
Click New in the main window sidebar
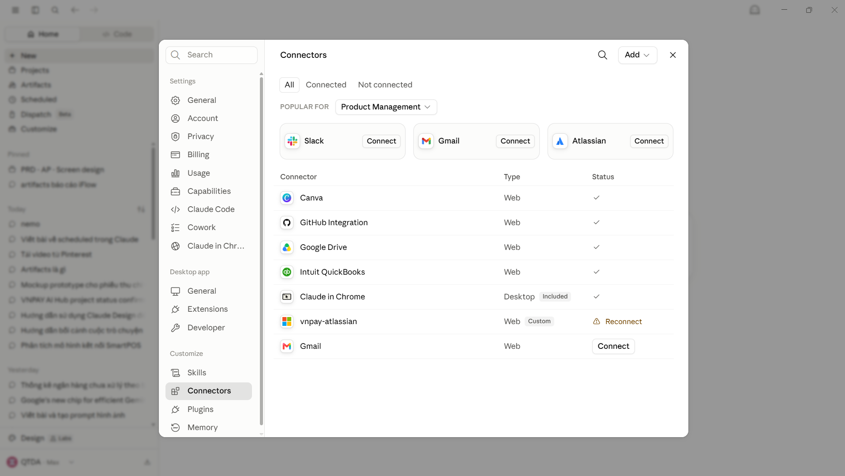click(x=79, y=56)
